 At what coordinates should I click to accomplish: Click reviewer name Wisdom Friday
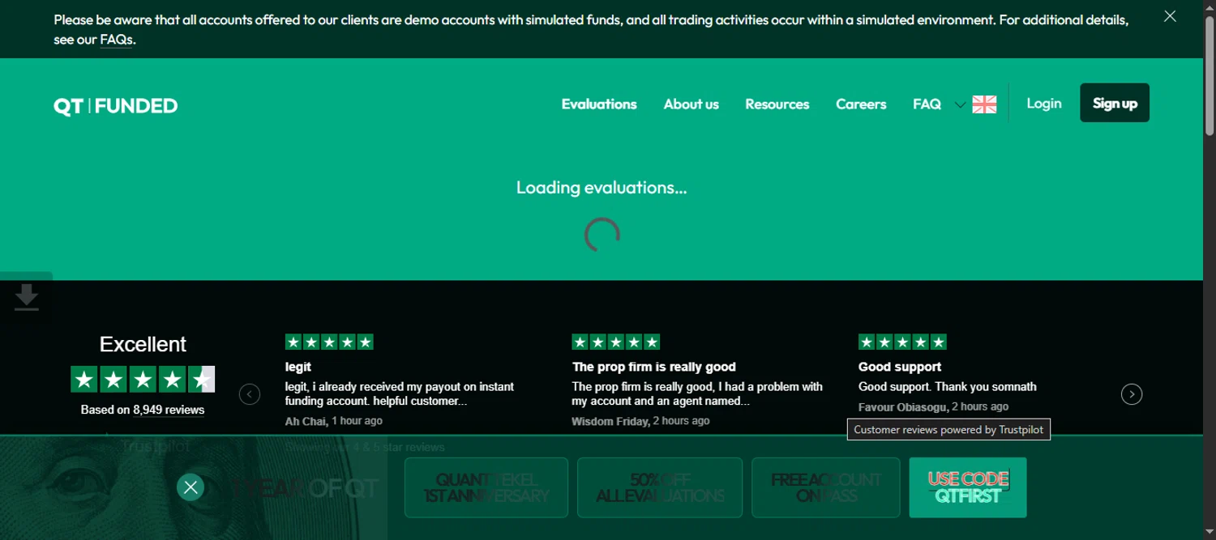610,421
